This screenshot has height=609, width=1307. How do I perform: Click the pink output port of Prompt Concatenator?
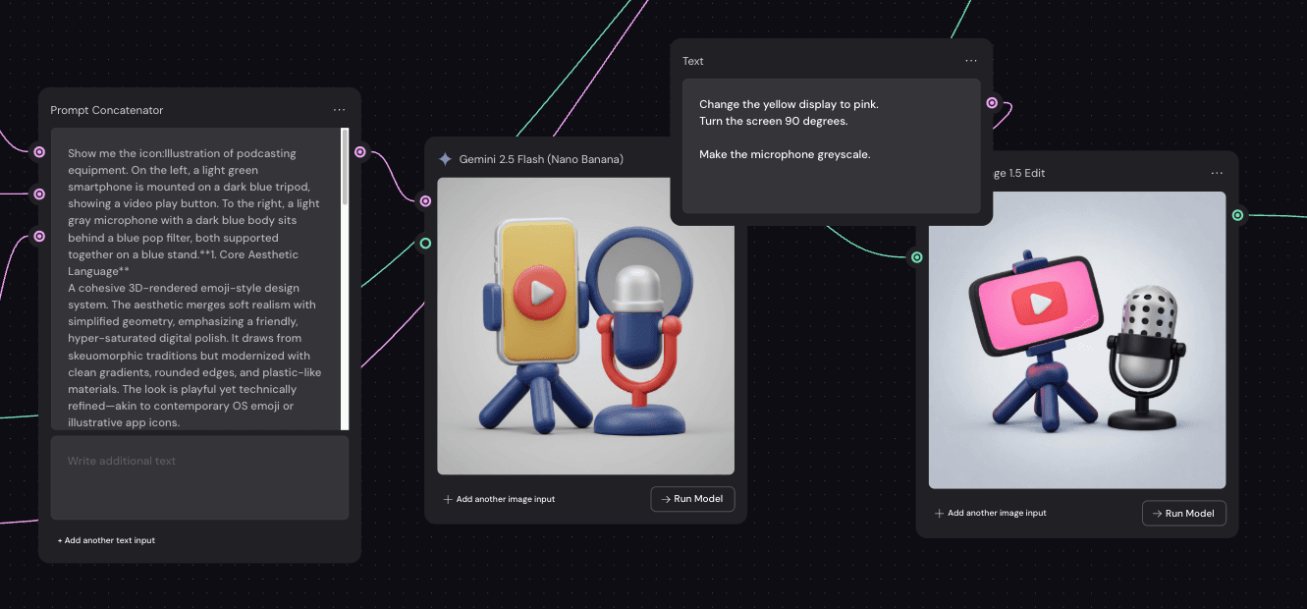[x=360, y=152]
